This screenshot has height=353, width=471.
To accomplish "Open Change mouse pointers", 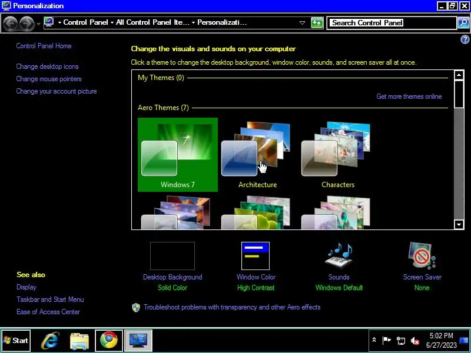I will 49,79.
